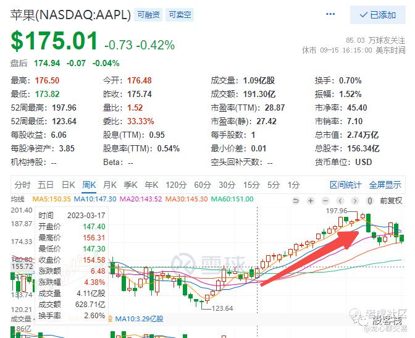
Task: Click the tooltip date 2023-03-17
Action: coord(86,216)
